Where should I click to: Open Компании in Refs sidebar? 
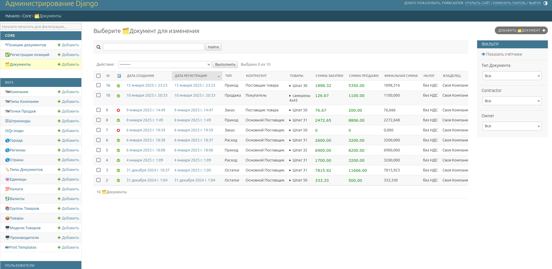coord(17,92)
